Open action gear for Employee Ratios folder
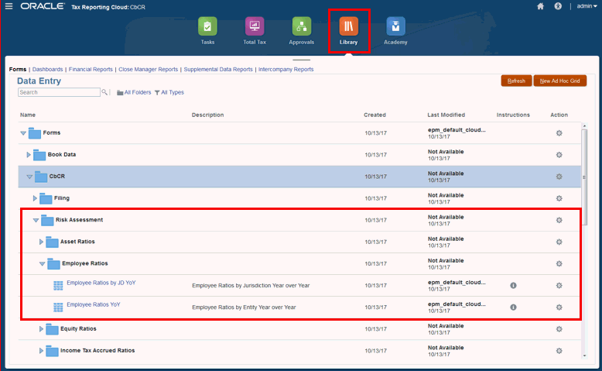 pyautogui.click(x=559, y=264)
